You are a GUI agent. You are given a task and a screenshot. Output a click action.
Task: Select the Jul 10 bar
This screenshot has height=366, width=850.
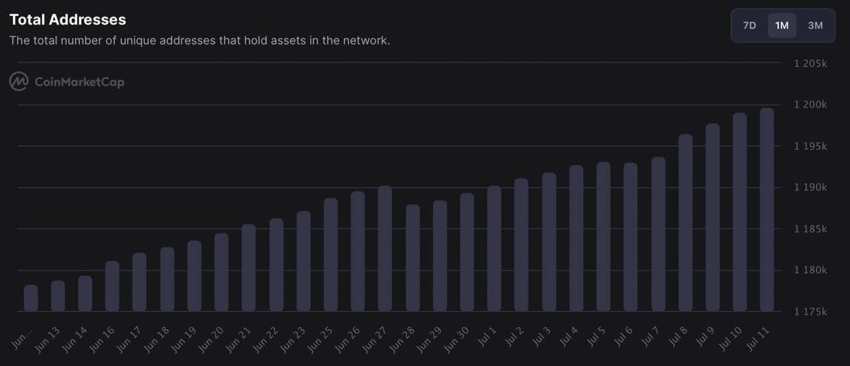coord(739,212)
